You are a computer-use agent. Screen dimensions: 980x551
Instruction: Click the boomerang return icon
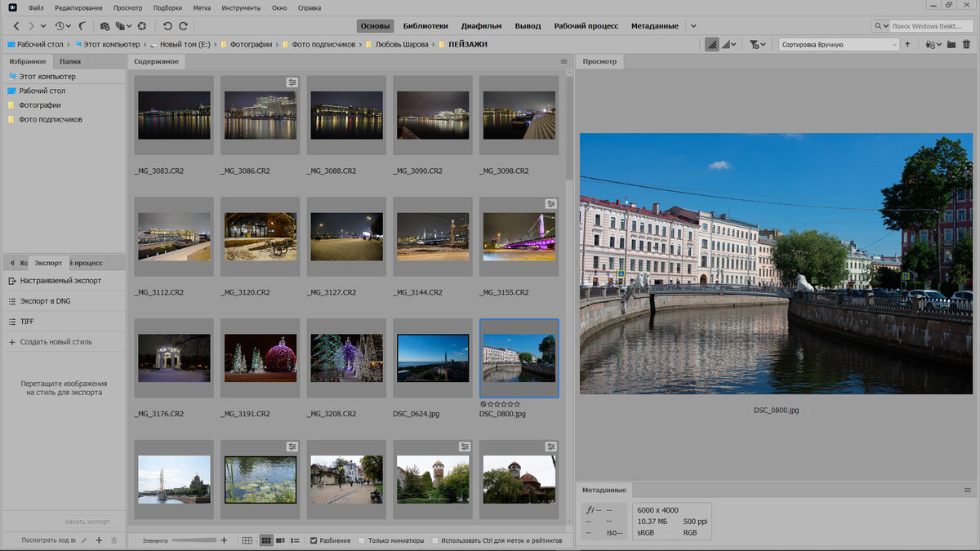pyautogui.click(x=82, y=26)
